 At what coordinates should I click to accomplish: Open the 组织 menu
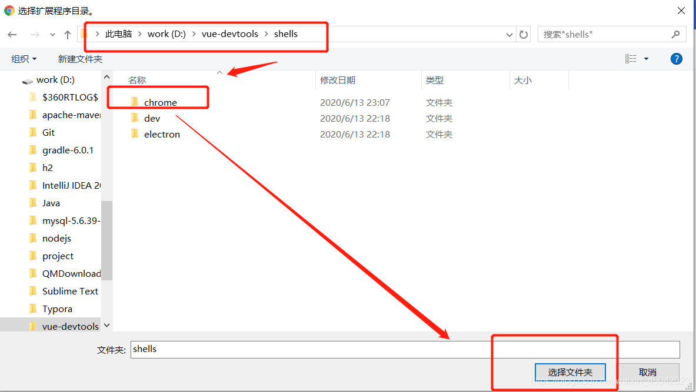(24, 59)
